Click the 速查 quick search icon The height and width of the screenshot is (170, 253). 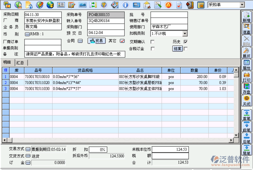tap(246, 29)
